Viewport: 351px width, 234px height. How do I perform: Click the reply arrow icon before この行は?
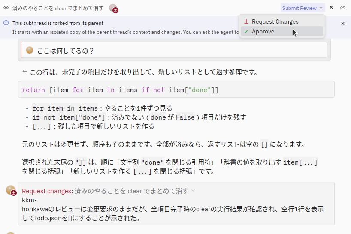coord(25,72)
